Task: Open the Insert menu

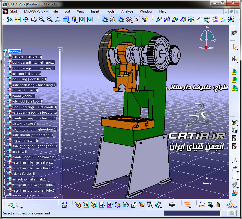Action: [95, 11]
